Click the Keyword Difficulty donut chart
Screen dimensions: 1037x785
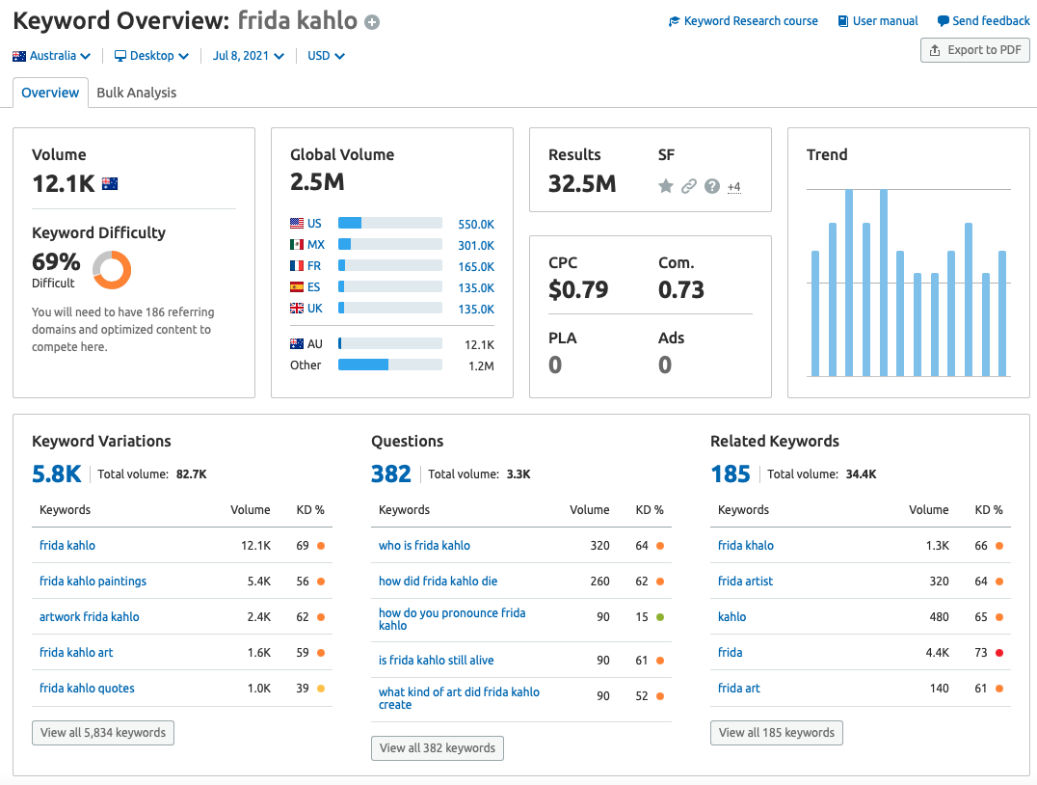(112, 270)
